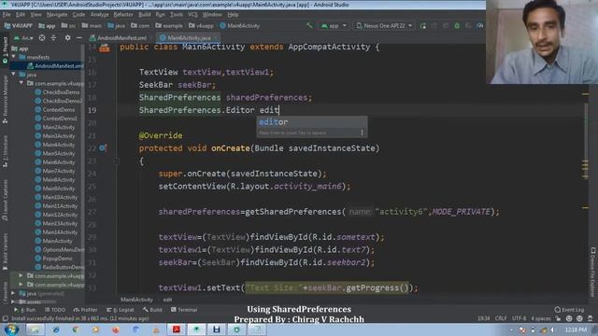Click the UTF-8 encoding in status bar
The width and height of the screenshot is (598, 336).
click(520, 318)
